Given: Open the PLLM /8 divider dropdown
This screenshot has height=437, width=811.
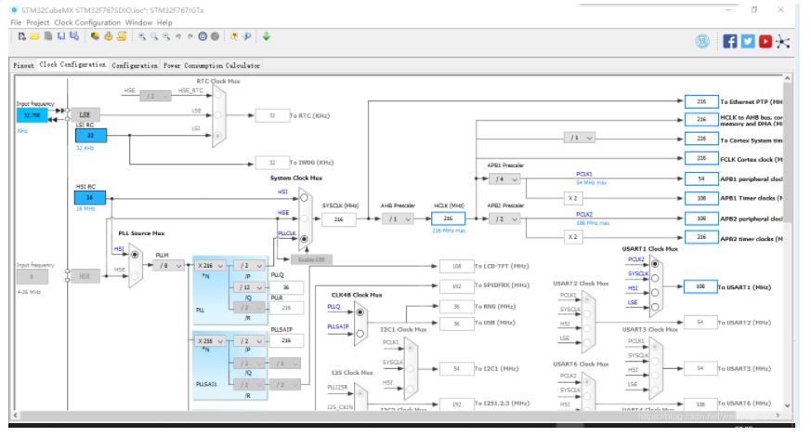Looking at the screenshot, I should click(x=169, y=266).
